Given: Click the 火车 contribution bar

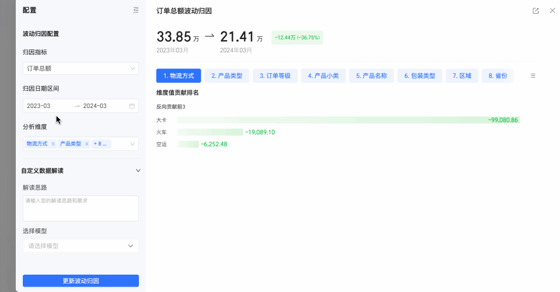Looking at the screenshot, I should pos(210,132).
